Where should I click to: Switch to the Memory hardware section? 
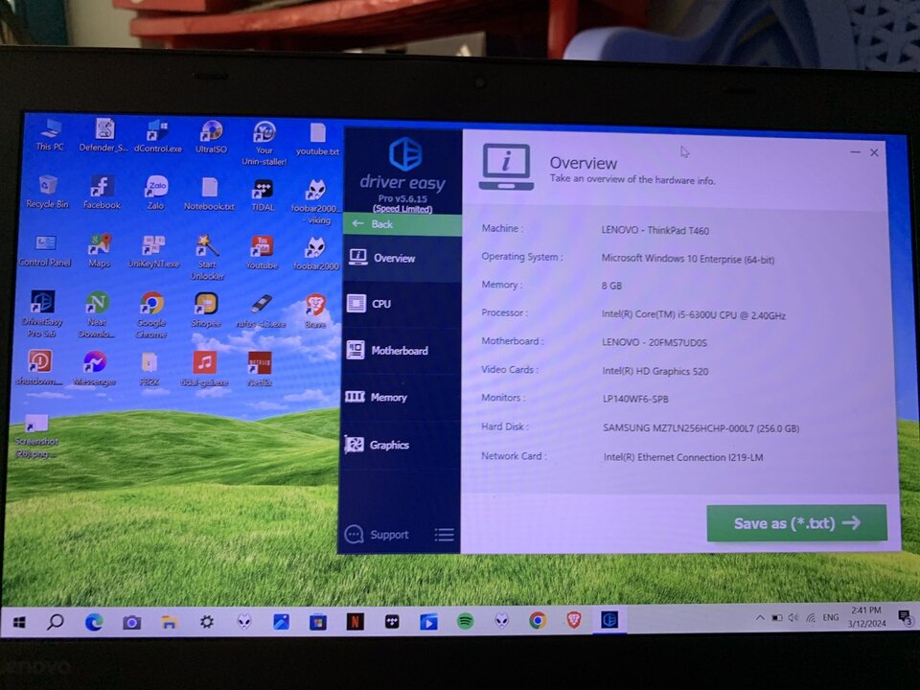click(x=402, y=397)
